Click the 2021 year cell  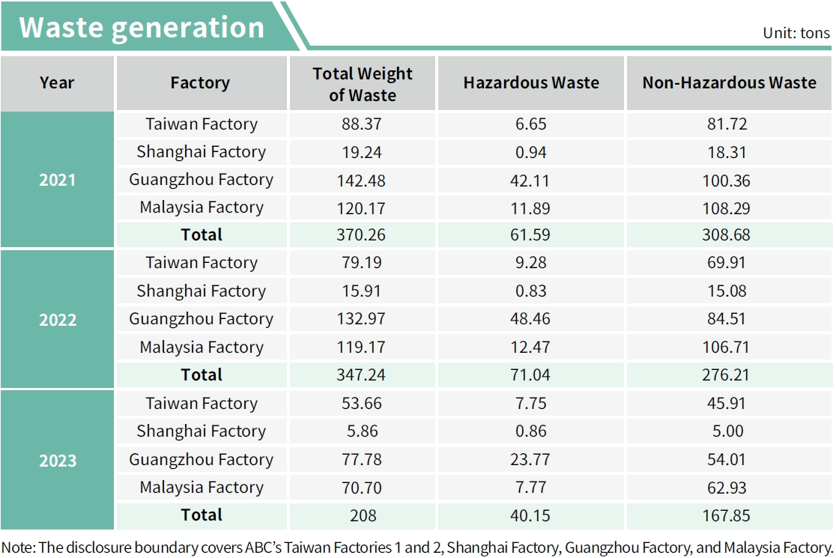coord(58,180)
